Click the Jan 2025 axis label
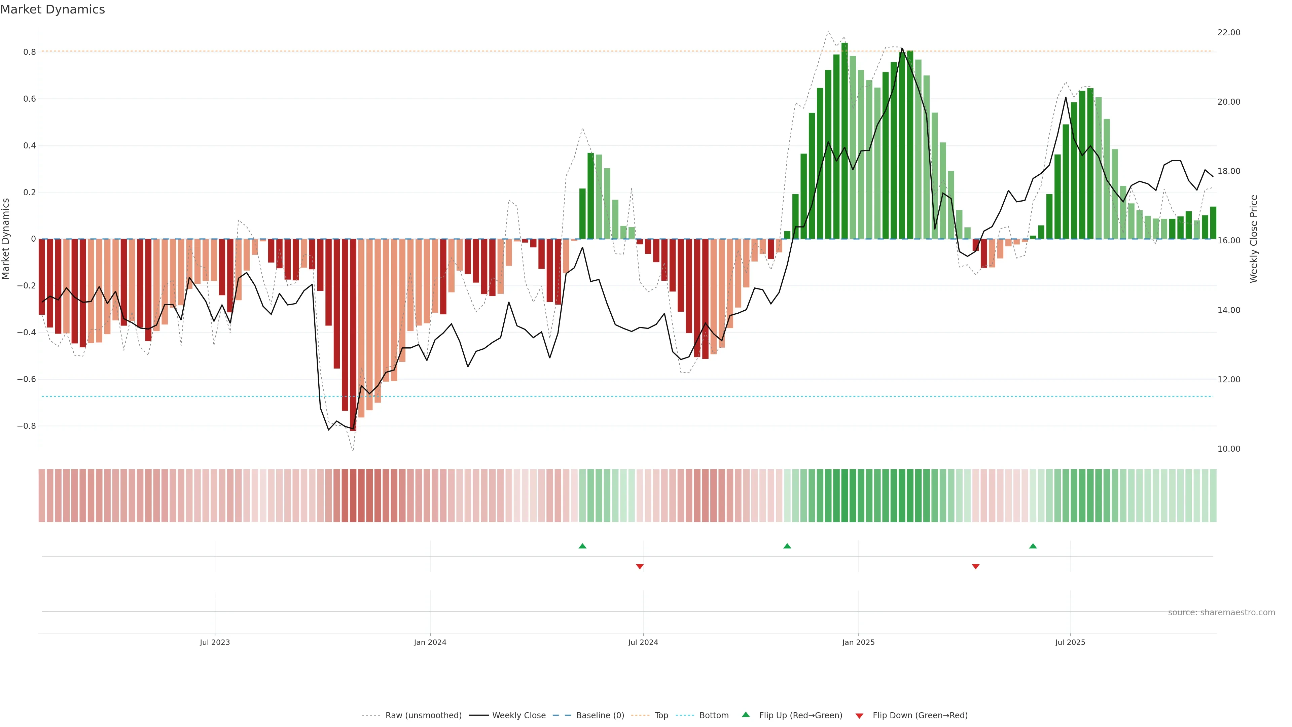The image size is (1292, 727). click(858, 642)
